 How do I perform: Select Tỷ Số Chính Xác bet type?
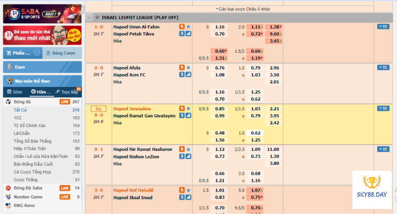(30, 126)
